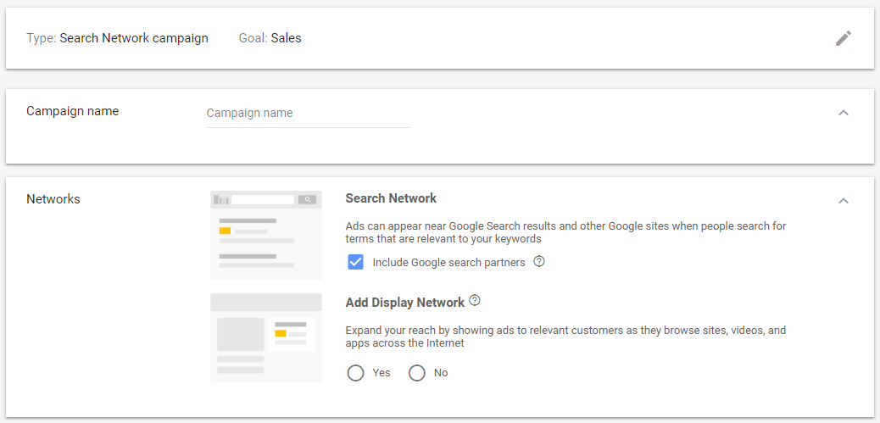Open help for Include Google search partners
The image size is (880, 423).
(x=538, y=262)
